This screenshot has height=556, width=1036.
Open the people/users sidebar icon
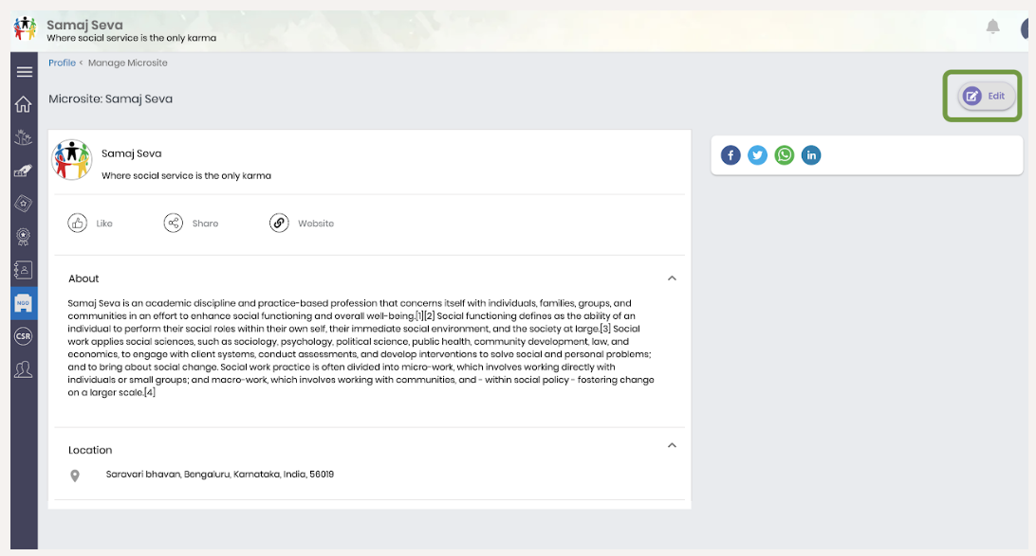coord(24,369)
